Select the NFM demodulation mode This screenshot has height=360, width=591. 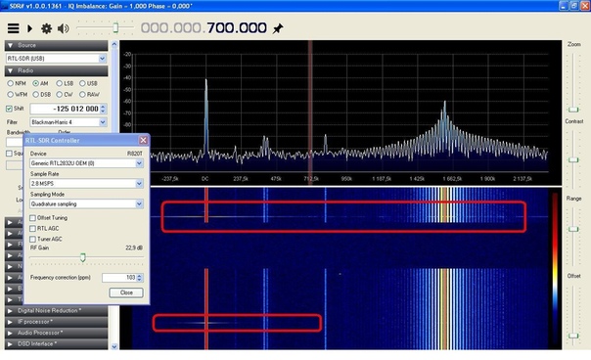click(x=10, y=83)
